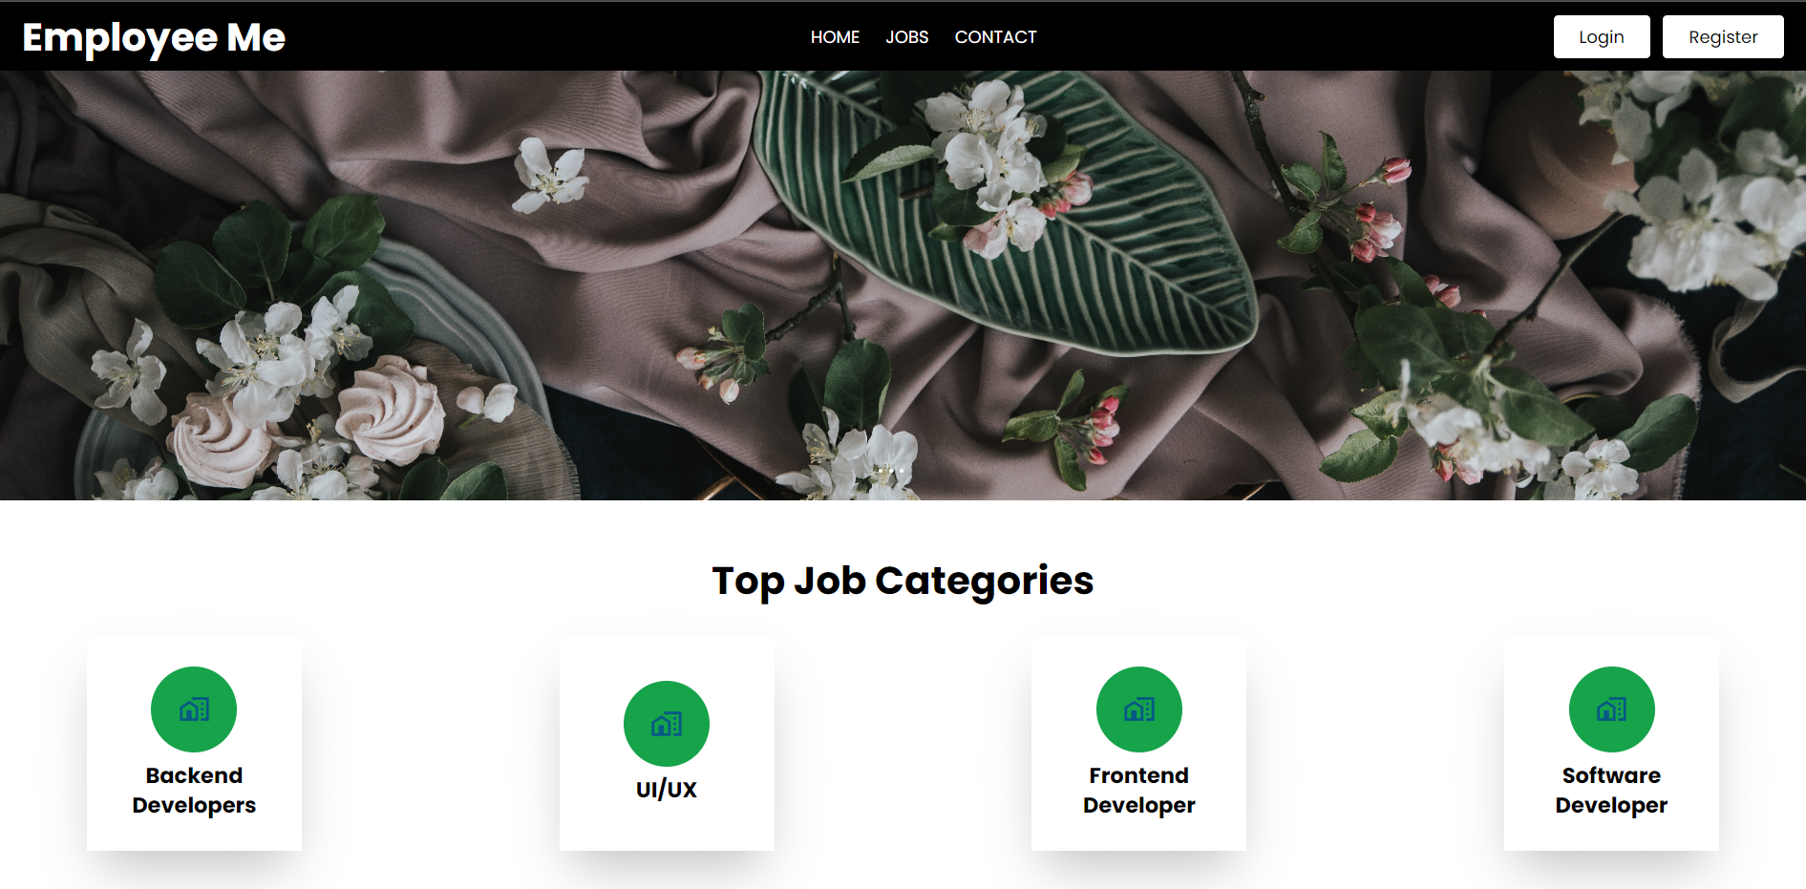Click the Register button
The image size is (1806, 889).
click(x=1723, y=36)
